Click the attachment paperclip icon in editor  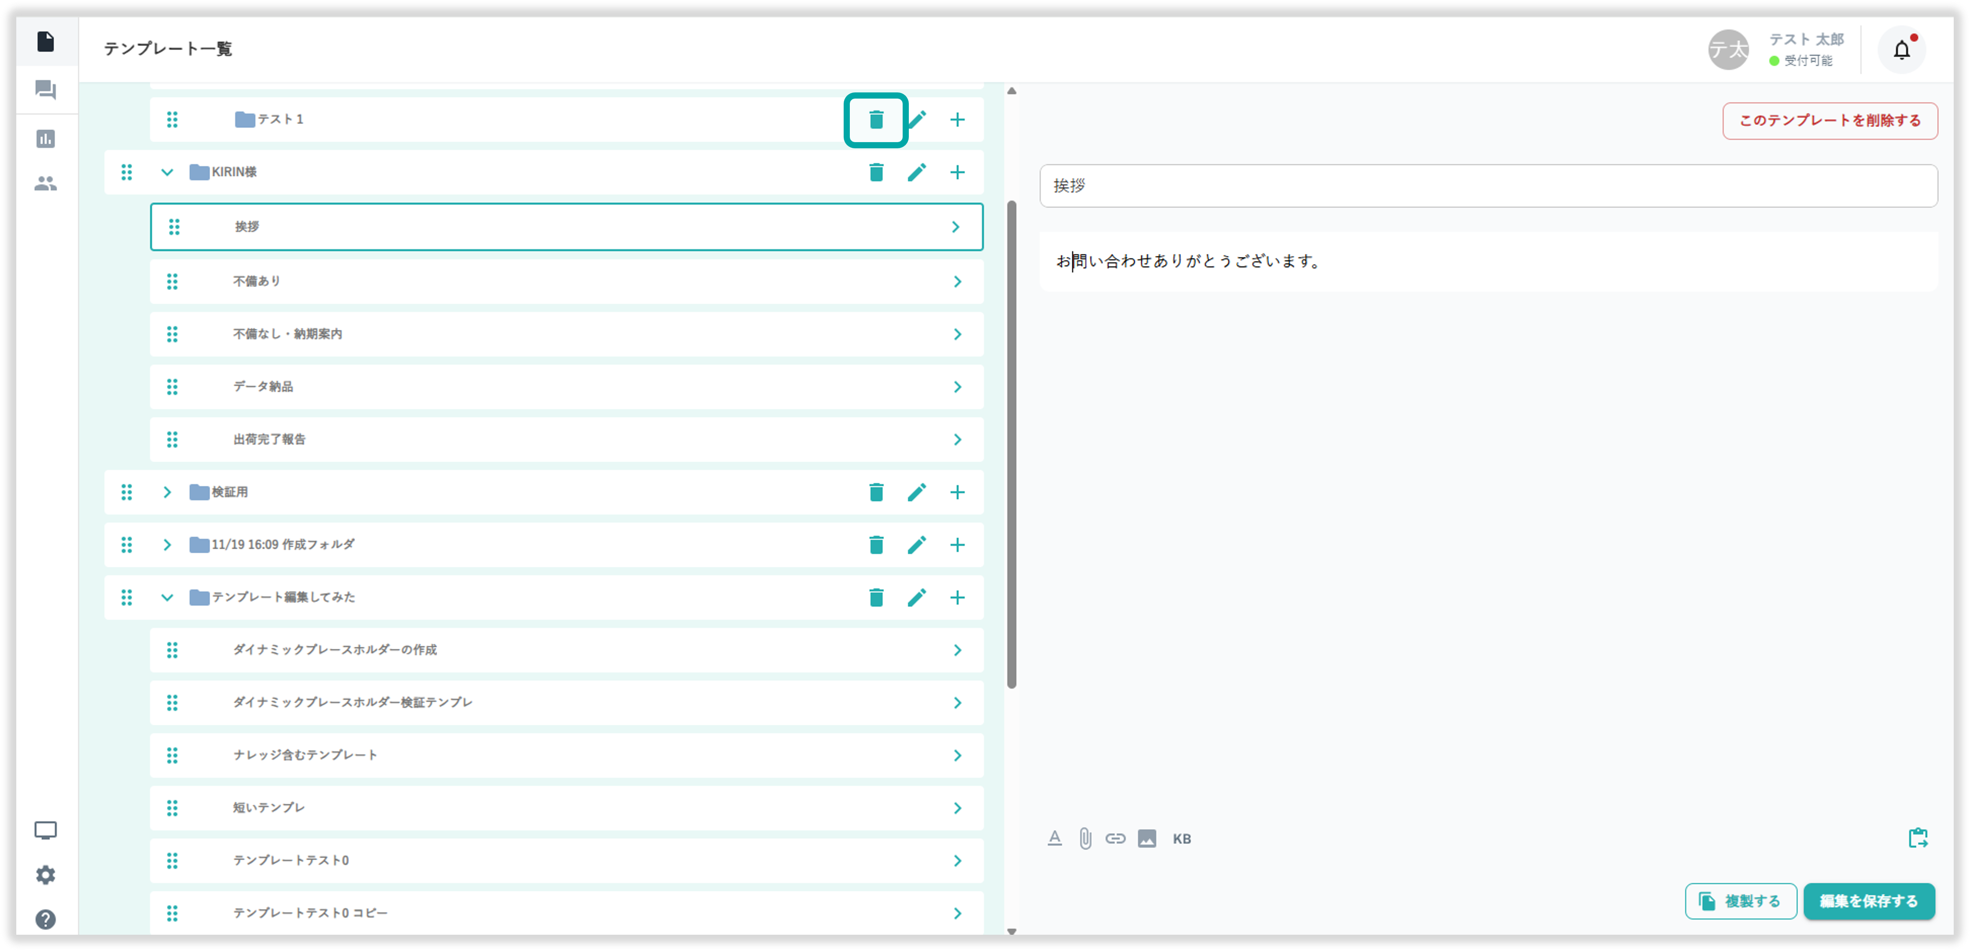[1085, 838]
